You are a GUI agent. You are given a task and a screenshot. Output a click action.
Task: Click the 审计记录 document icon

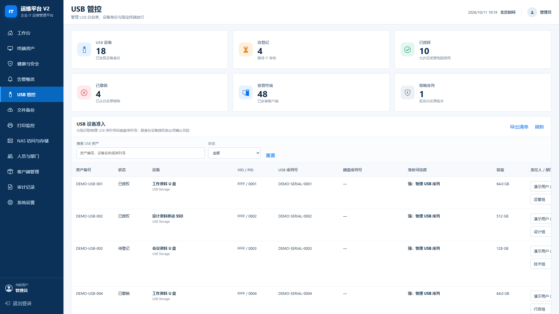click(10, 187)
